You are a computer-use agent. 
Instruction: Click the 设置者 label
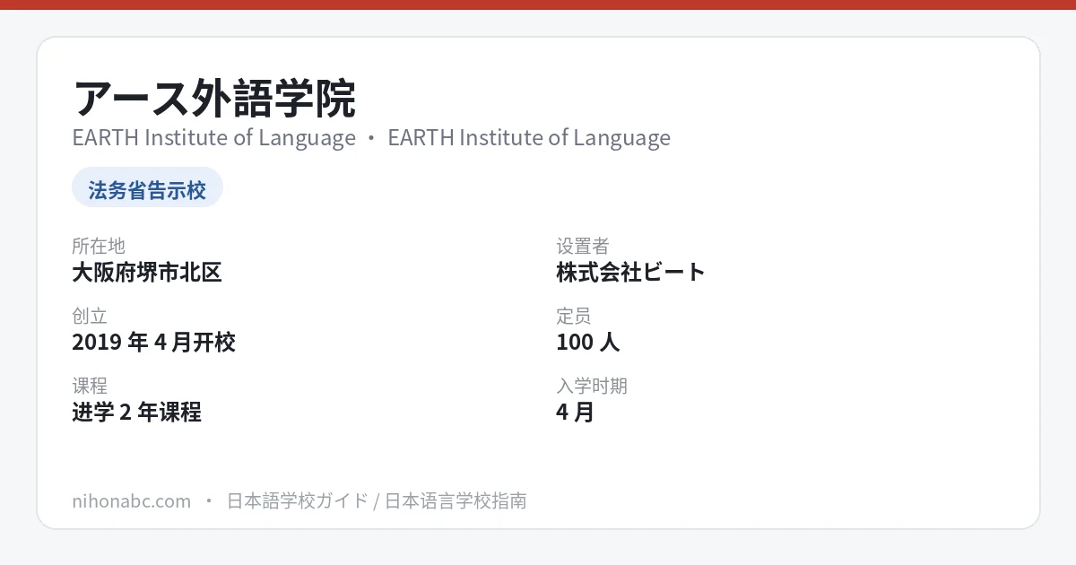pos(583,246)
